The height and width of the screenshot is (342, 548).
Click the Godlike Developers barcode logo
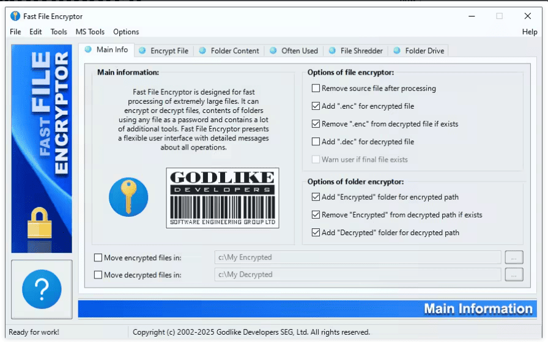pos(222,198)
